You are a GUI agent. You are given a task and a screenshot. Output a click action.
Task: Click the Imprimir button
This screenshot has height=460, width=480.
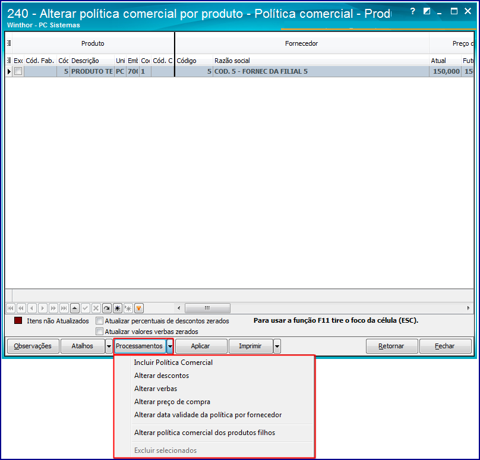click(x=251, y=346)
